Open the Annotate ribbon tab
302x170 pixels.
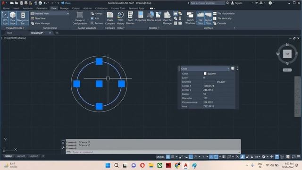[x=27, y=8]
